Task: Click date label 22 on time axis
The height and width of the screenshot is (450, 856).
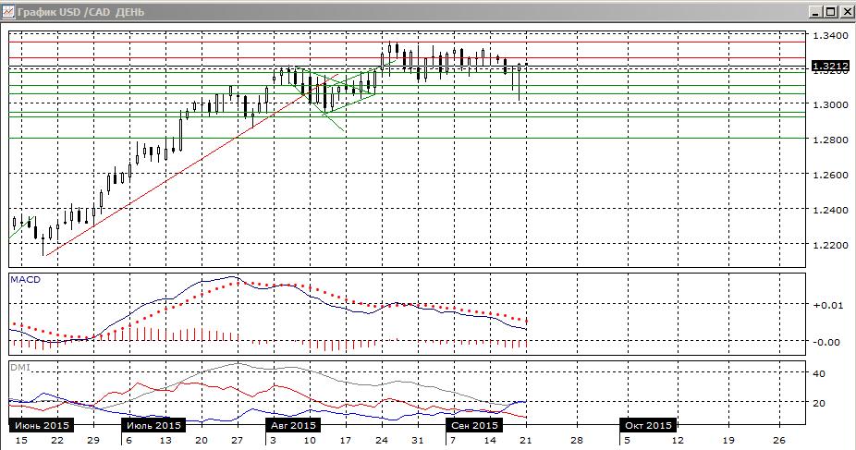Action: [x=56, y=441]
